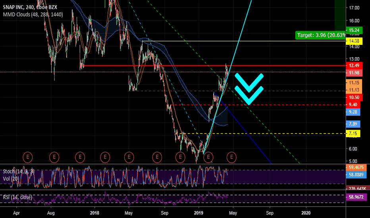Click the green Target: 3.96 (20.63% label
370x218 pixels.
coord(320,35)
